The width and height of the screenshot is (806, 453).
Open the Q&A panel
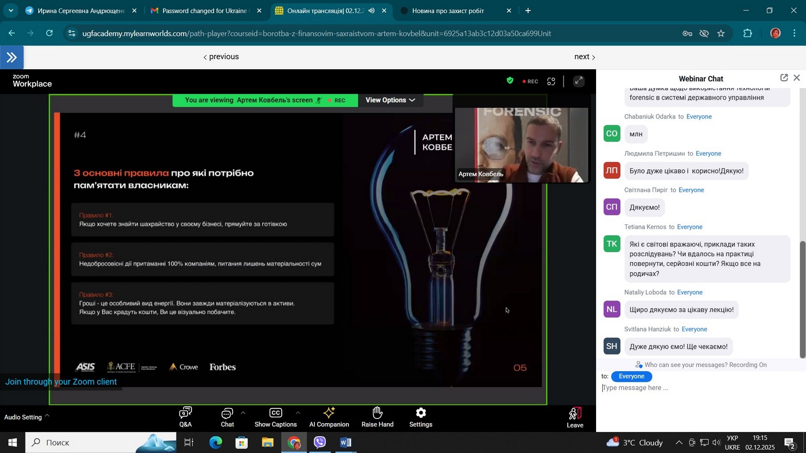[185, 417]
